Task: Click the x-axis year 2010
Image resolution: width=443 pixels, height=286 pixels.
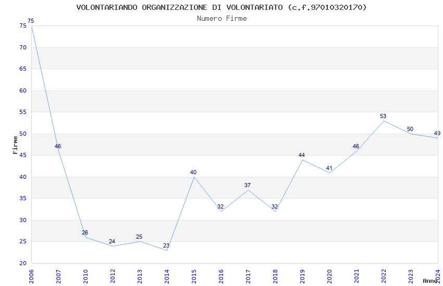Action: tap(85, 277)
